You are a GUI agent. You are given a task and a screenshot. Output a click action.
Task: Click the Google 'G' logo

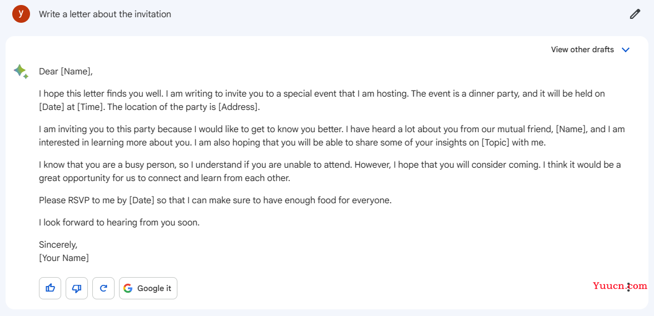(128, 288)
